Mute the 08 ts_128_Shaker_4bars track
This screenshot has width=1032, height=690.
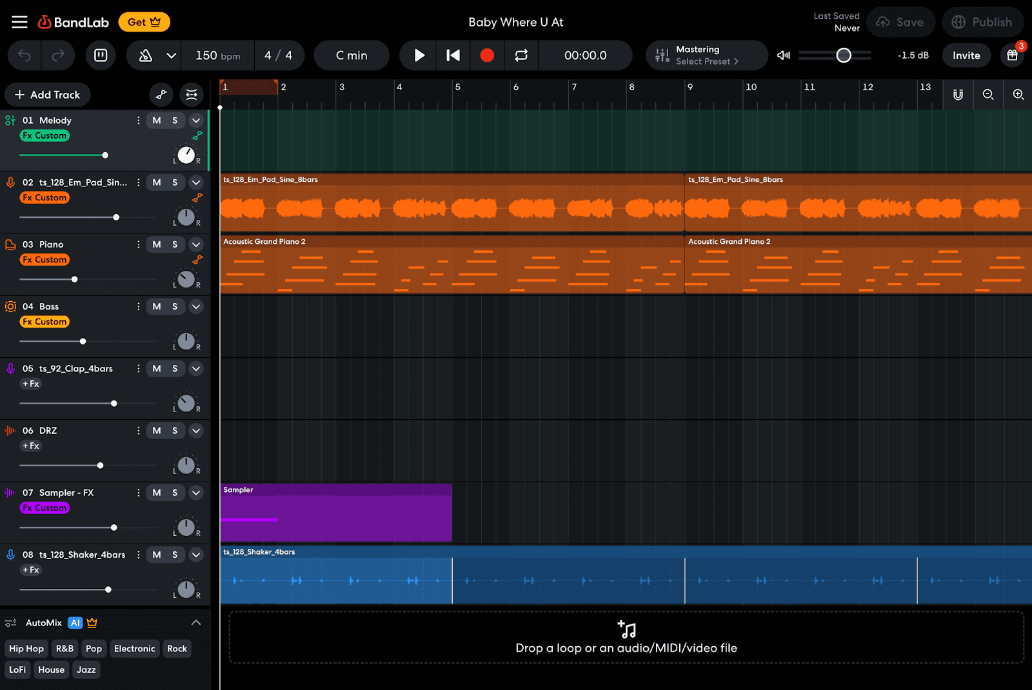pos(157,555)
